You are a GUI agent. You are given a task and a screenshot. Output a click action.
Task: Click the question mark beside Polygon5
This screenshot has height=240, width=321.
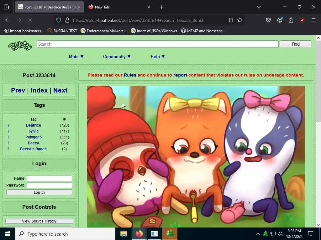8,137
